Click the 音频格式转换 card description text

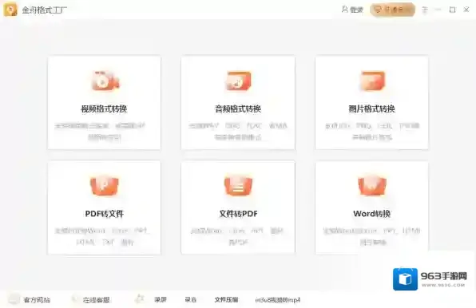click(x=238, y=132)
